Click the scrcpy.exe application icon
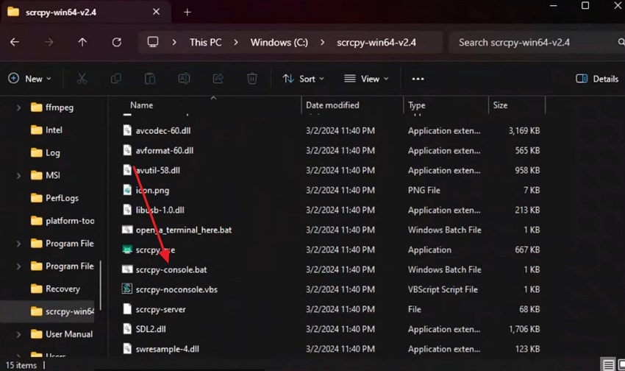The width and height of the screenshot is (625, 371). coord(126,250)
